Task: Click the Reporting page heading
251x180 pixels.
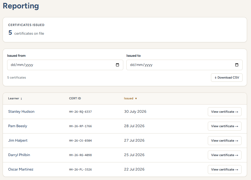Action: (x=21, y=6)
